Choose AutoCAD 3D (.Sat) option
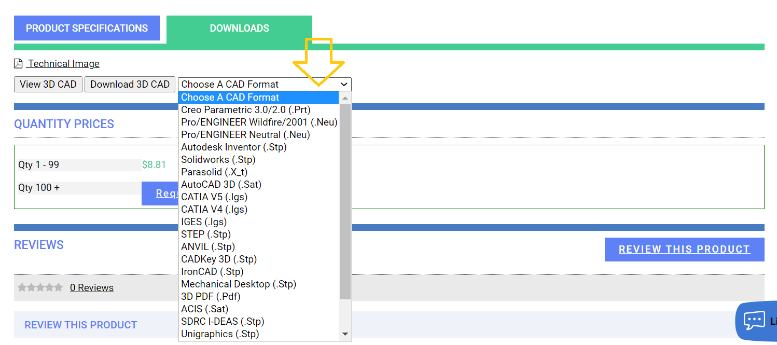 221,185
